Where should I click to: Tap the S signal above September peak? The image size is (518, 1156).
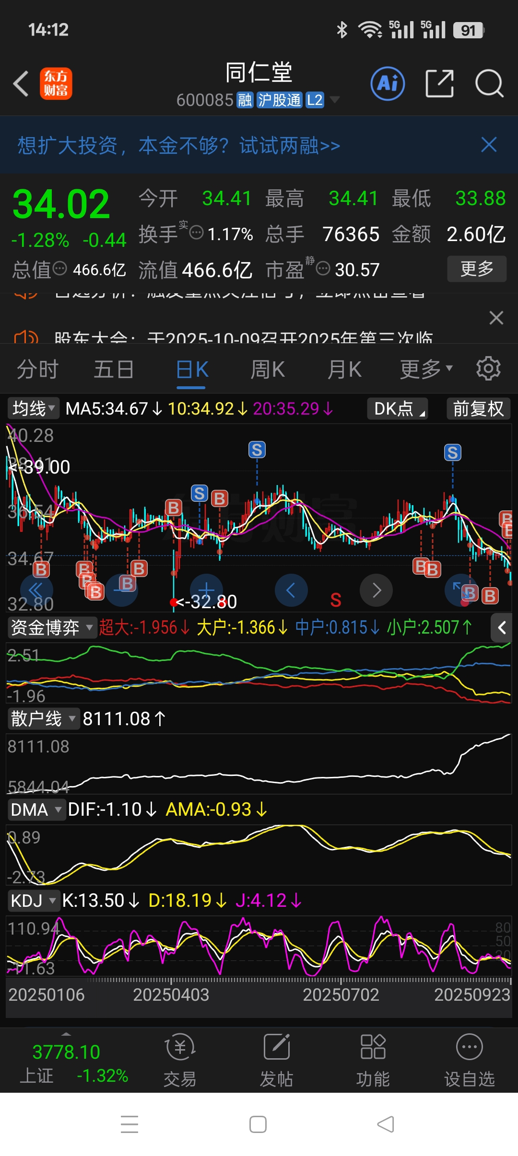pos(453,452)
